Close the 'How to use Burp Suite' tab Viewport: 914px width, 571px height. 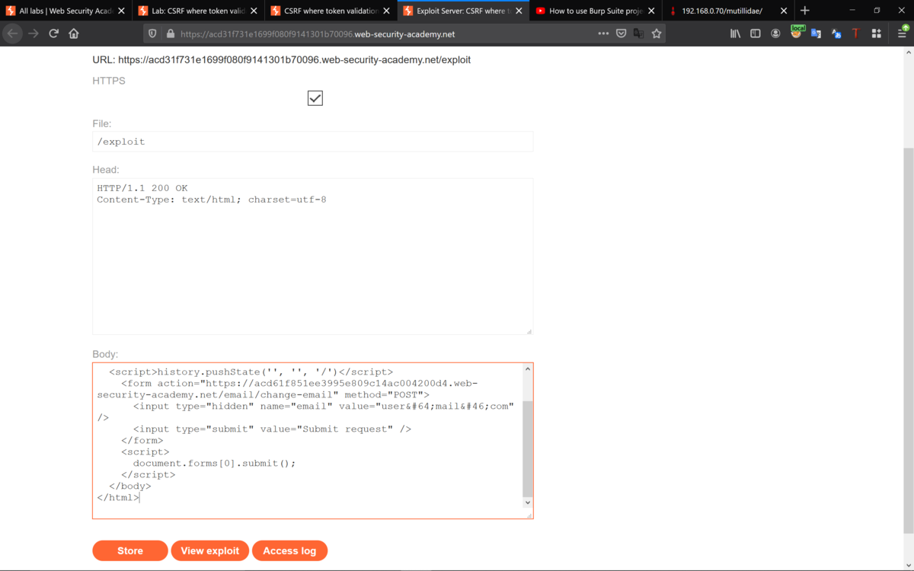click(x=651, y=11)
